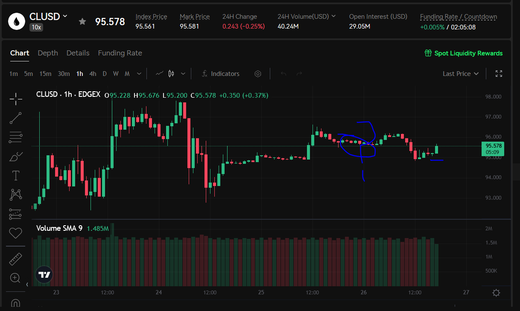
Task: Open 24H Volume currency dropdown
Action: pyautogui.click(x=333, y=16)
